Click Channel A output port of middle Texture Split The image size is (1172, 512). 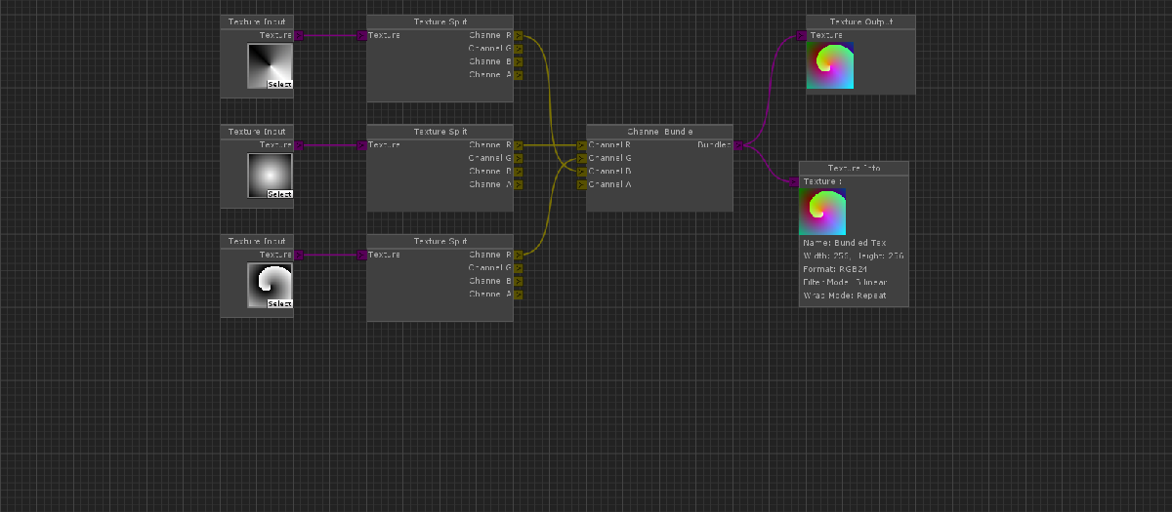pyautogui.click(x=518, y=184)
